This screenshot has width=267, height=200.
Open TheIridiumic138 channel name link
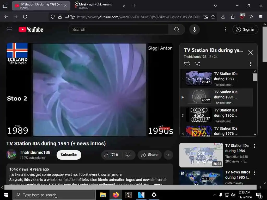pos(35,152)
